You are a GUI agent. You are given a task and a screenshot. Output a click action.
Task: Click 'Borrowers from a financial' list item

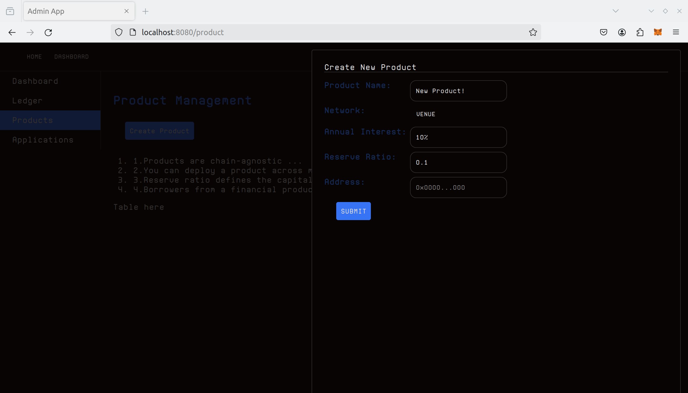(222, 189)
